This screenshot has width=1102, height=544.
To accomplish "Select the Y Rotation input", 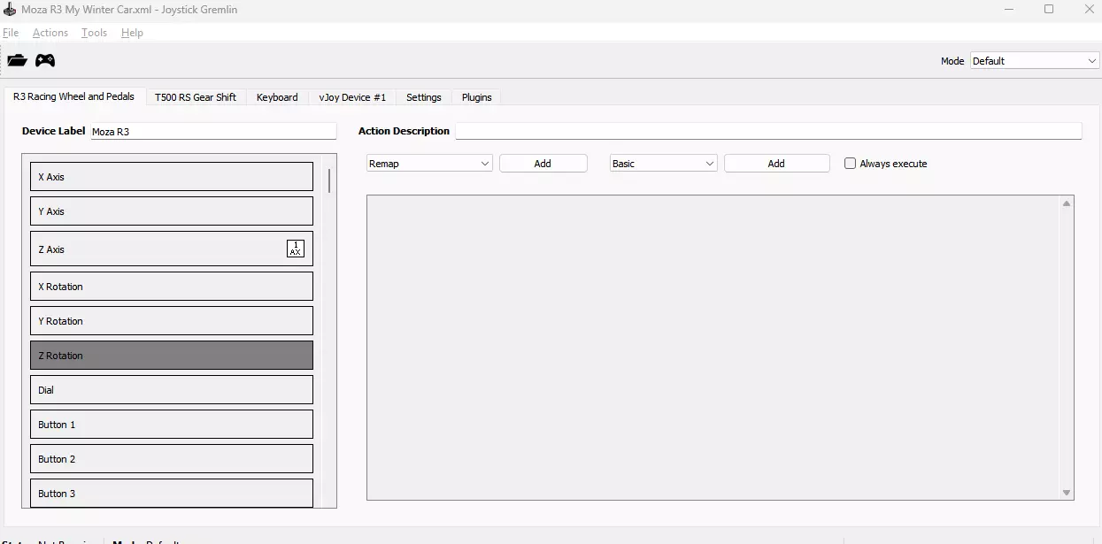I will pyautogui.click(x=172, y=321).
